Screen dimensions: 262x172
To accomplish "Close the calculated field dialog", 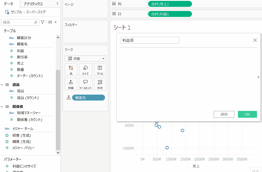I will tap(255, 40).
